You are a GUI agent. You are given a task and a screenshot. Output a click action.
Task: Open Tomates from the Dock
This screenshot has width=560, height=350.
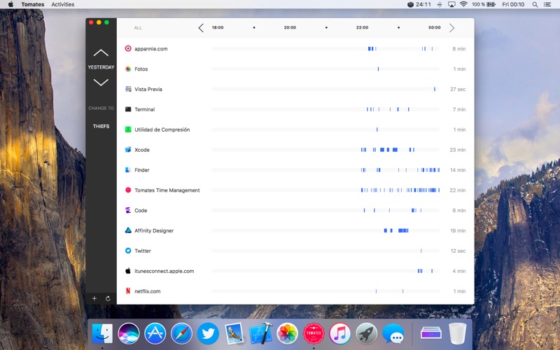pyautogui.click(x=314, y=332)
